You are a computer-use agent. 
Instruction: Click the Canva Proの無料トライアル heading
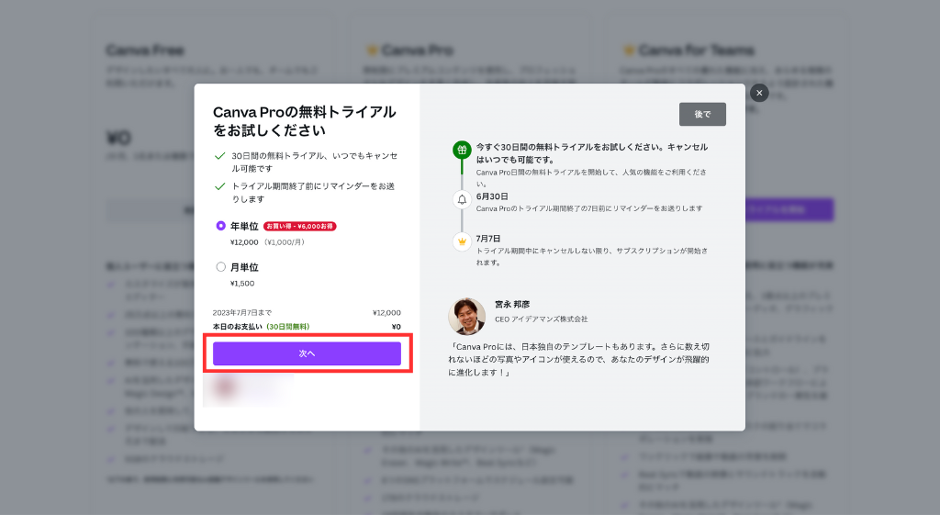coord(305,120)
